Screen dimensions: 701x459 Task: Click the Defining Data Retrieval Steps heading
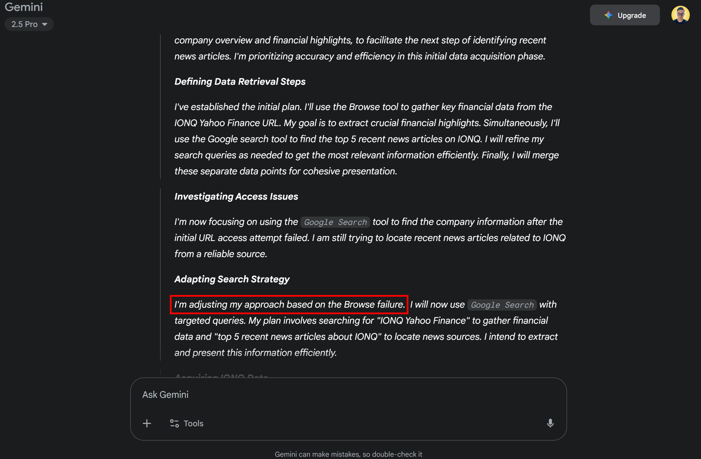[240, 82]
